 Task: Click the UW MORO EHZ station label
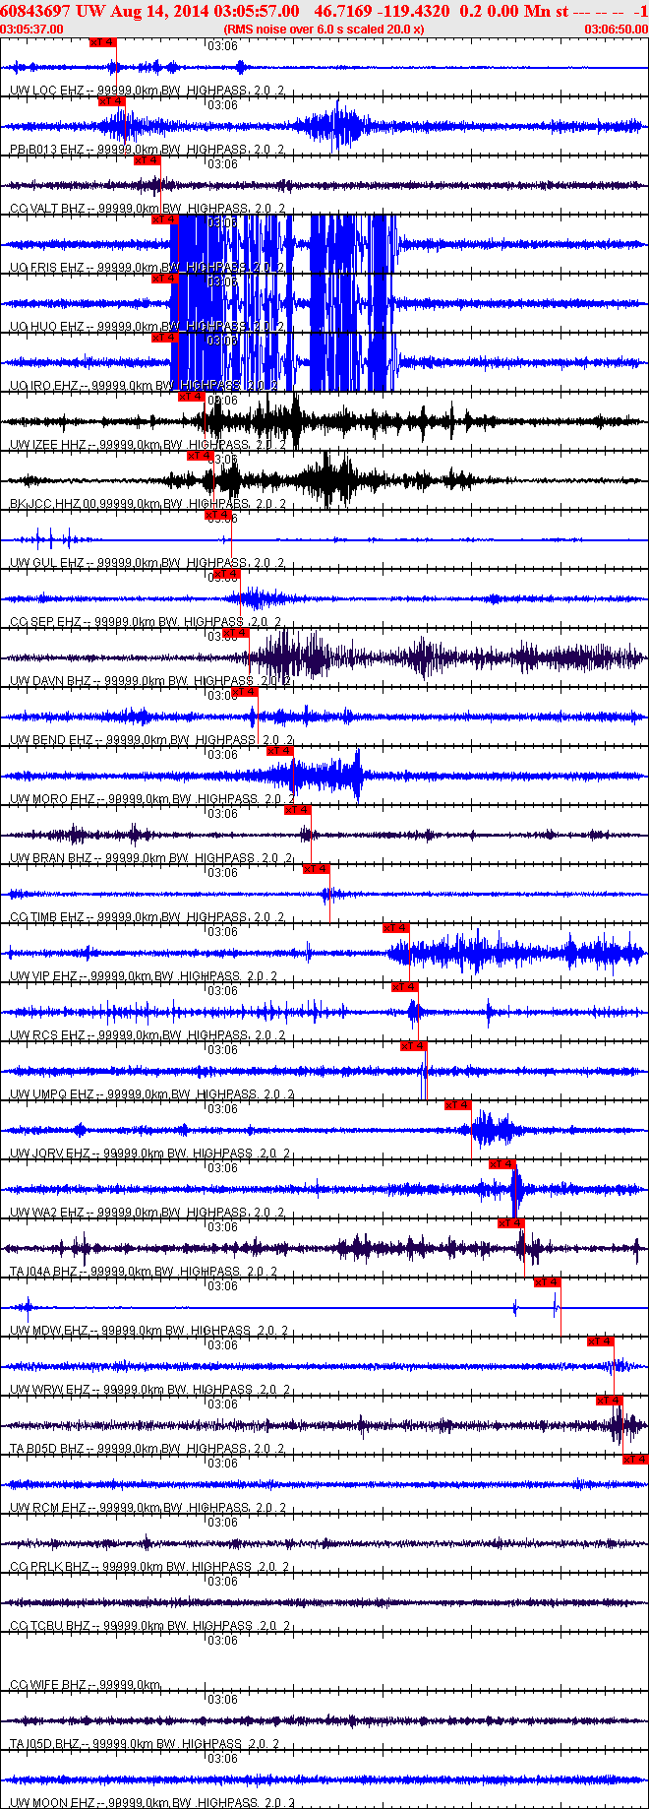(x=52, y=799)
